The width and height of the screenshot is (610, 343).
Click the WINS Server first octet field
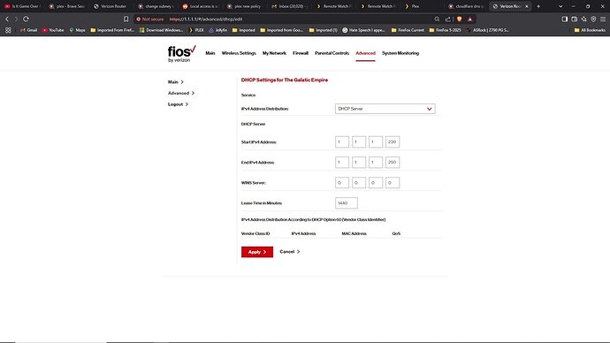(x=342, y=183)
